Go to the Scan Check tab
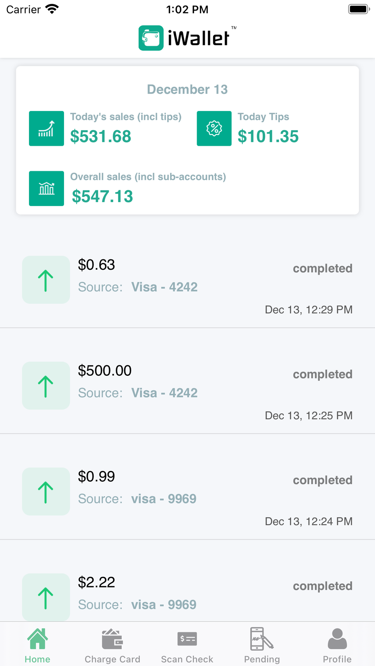 tap(187, 645)
